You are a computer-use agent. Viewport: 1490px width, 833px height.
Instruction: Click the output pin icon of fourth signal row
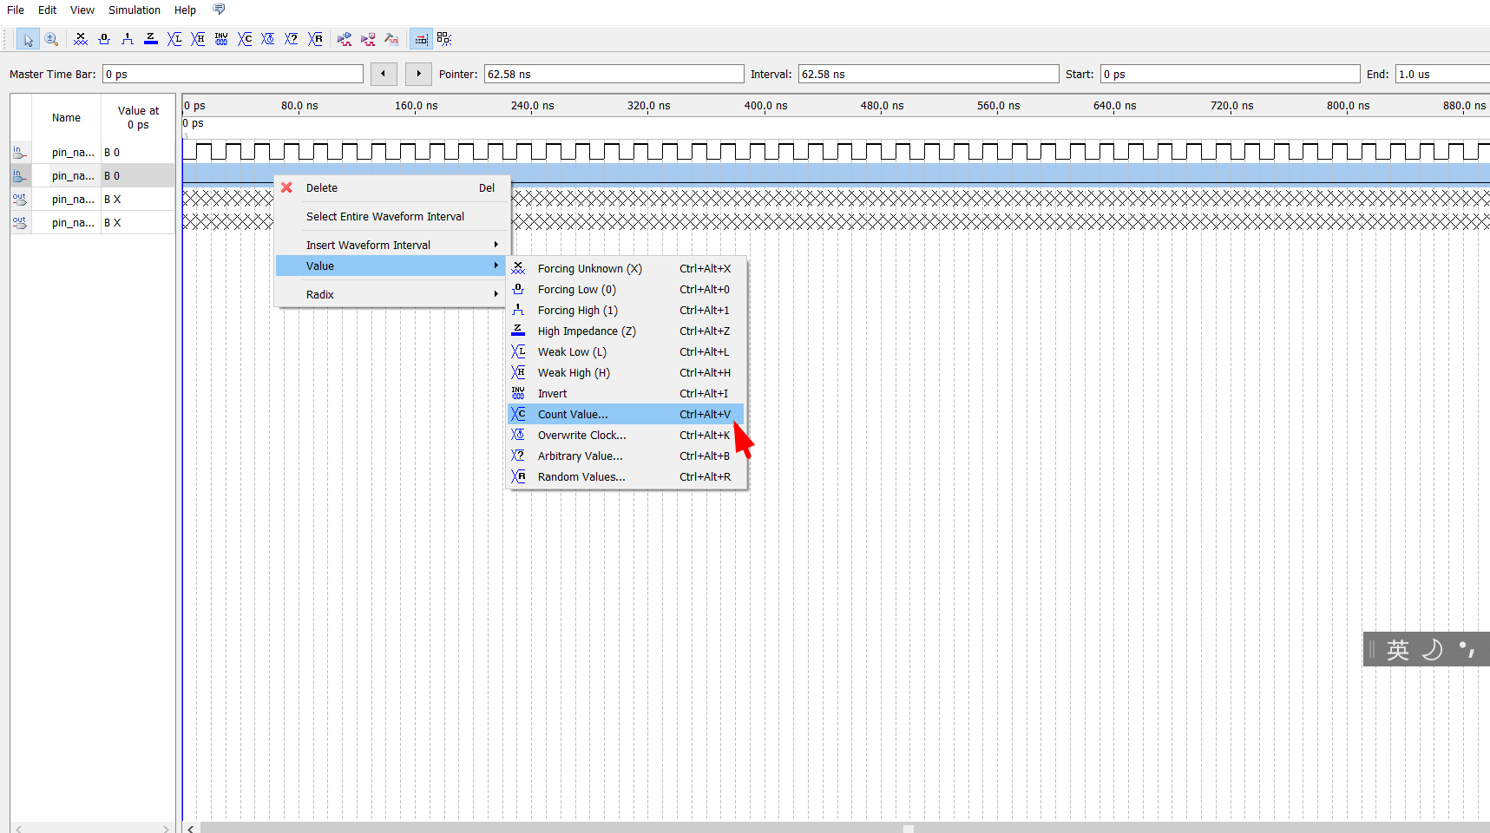click(20, 223)
